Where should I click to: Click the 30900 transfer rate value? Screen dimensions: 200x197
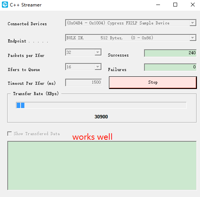click(x=101, y=116)
